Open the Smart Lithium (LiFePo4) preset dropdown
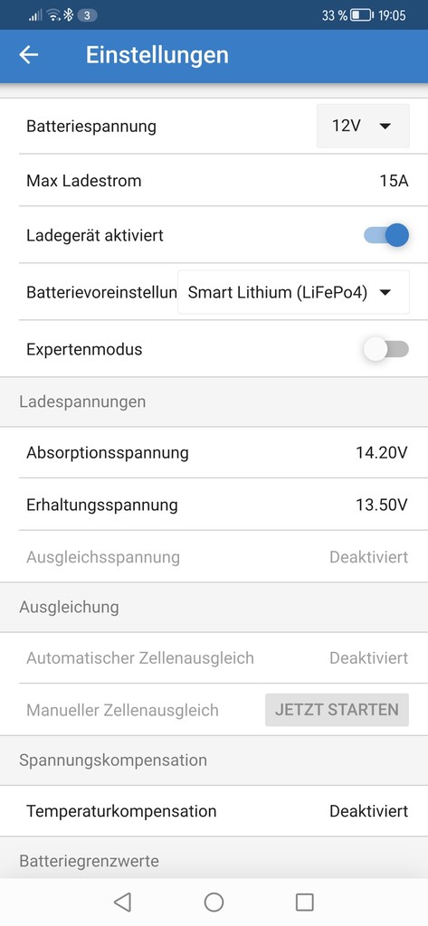 (293, 292)
